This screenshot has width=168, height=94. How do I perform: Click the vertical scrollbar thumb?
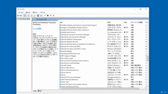148,58
